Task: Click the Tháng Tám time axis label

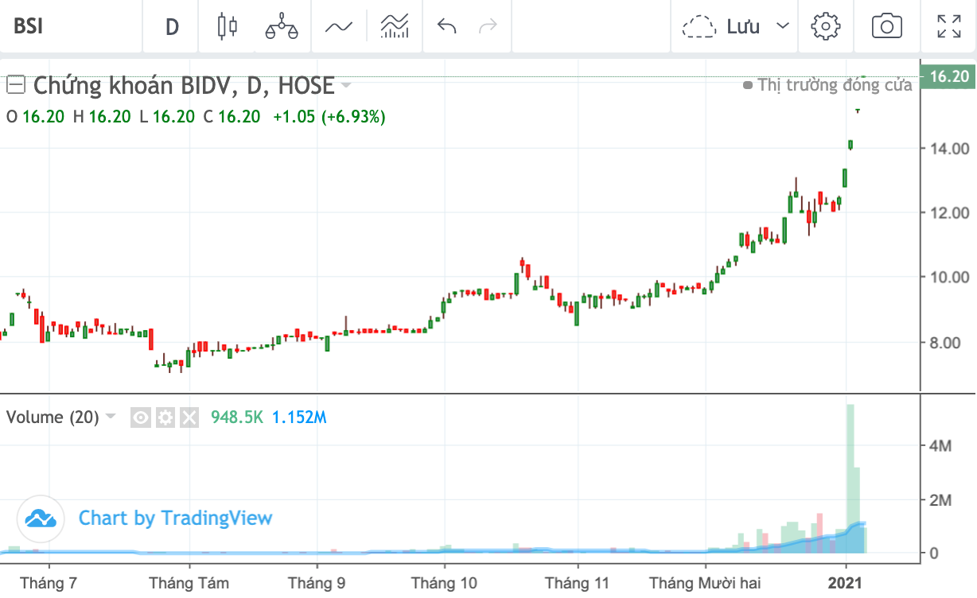Action: point(189,583)
